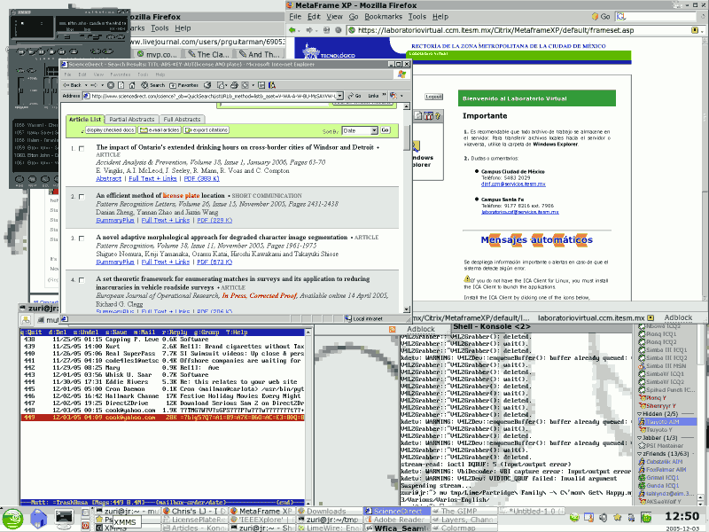Check the checkbox next to the Ontario drinking hours article
Viewport: 709px width, 532px height.
click(82, 148)
